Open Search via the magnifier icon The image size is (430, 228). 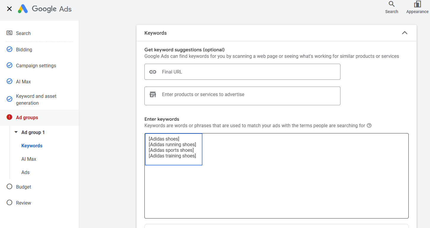point(391,4)
